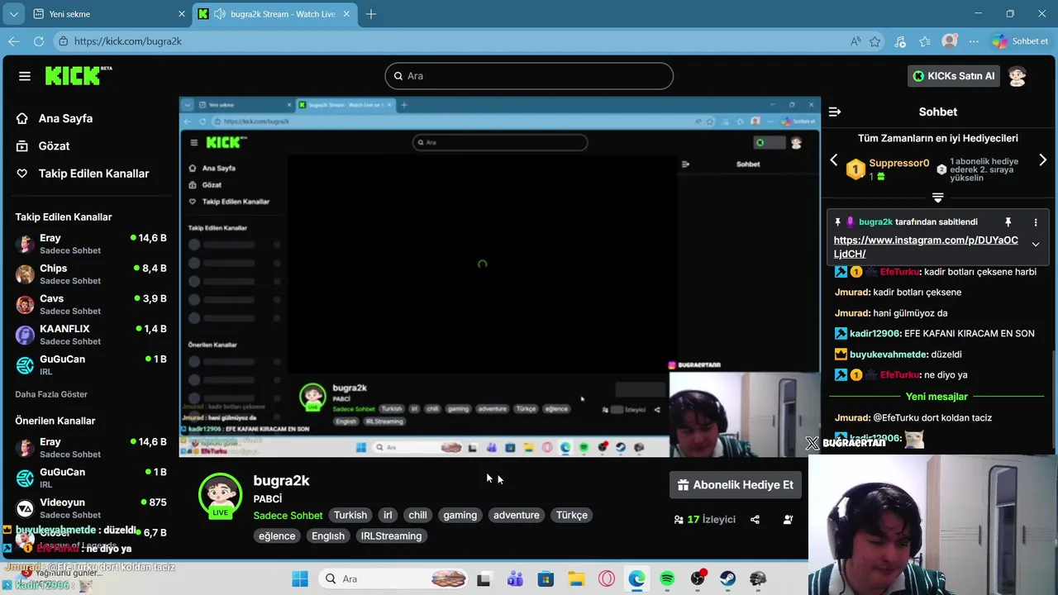
Task: Click the buyukevahmetde username in chat
Action: 889,355
